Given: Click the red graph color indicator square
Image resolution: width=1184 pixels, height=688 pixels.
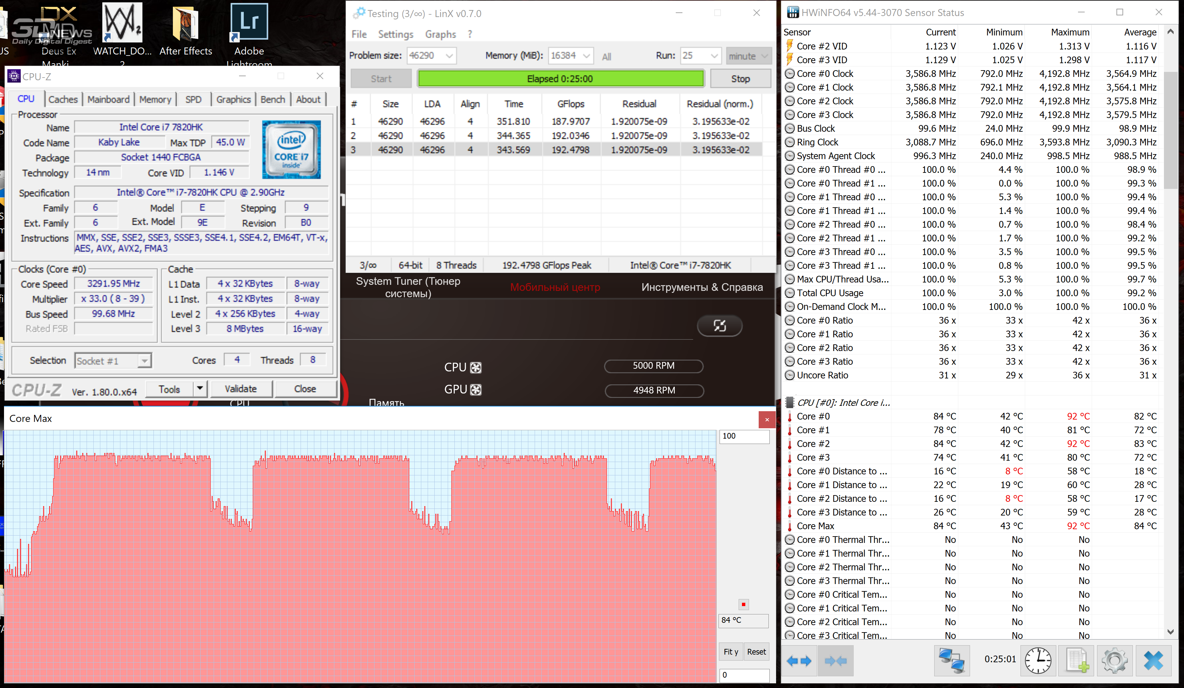Looking at the screenshot, I should coord(743,604).
